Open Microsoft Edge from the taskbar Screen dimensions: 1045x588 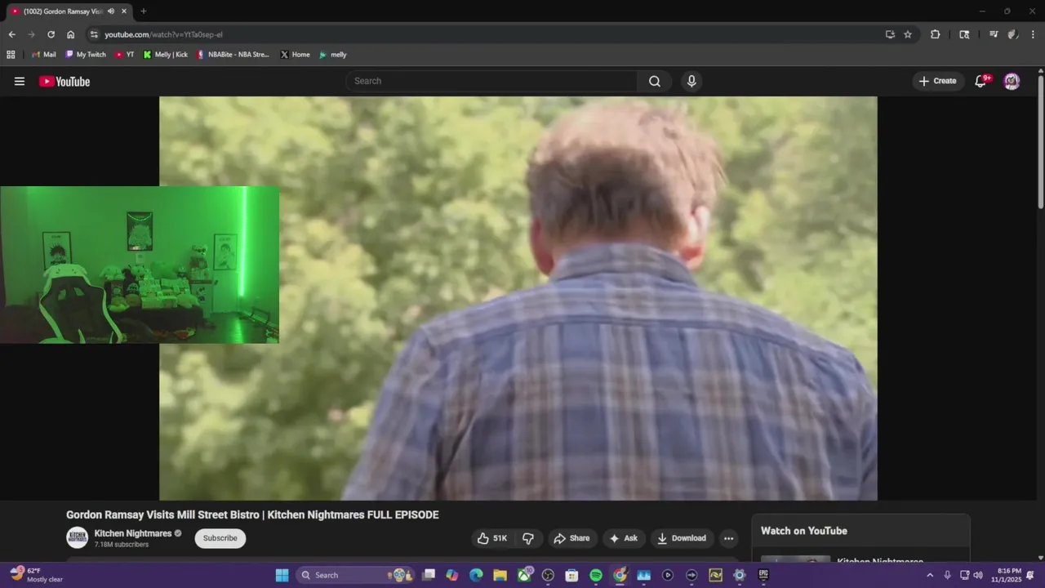[476, 575]
